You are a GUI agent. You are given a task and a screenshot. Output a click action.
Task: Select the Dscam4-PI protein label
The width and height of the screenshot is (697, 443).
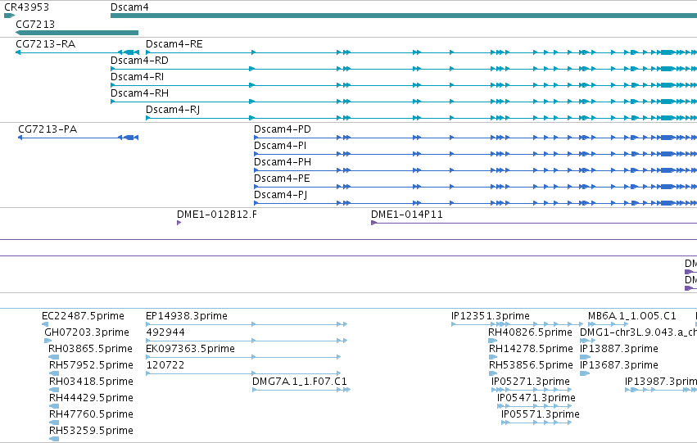click(x=280, y=146)
